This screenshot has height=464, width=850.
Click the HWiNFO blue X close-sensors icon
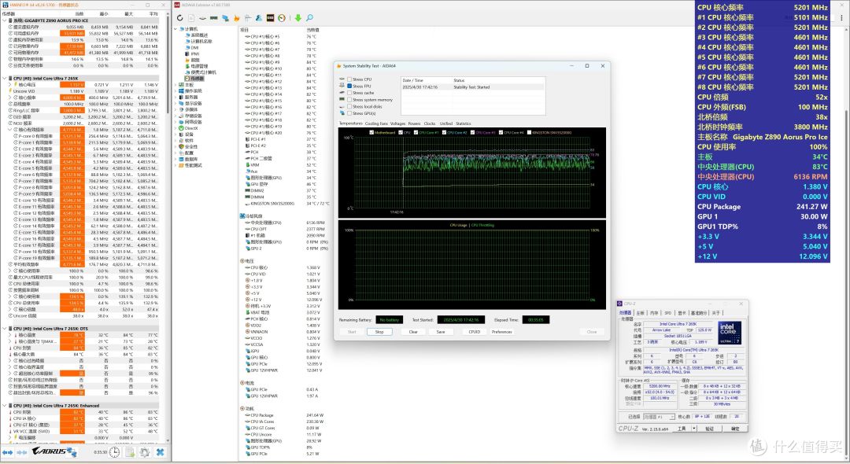point(160,451)
